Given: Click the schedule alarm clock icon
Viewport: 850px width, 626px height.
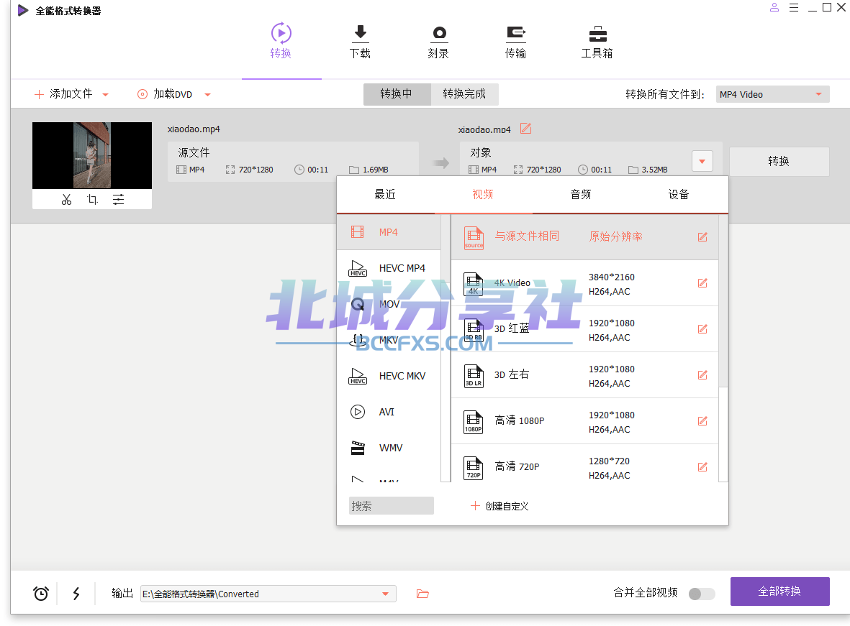Looking at the screenshot, I should (x=40, y=594).
